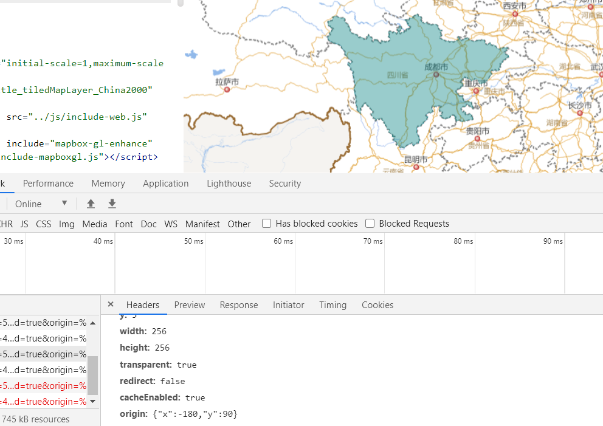Click the request list scrollbar thumb
This screenshot has width=603, height=426.
(x=92, y=375)
